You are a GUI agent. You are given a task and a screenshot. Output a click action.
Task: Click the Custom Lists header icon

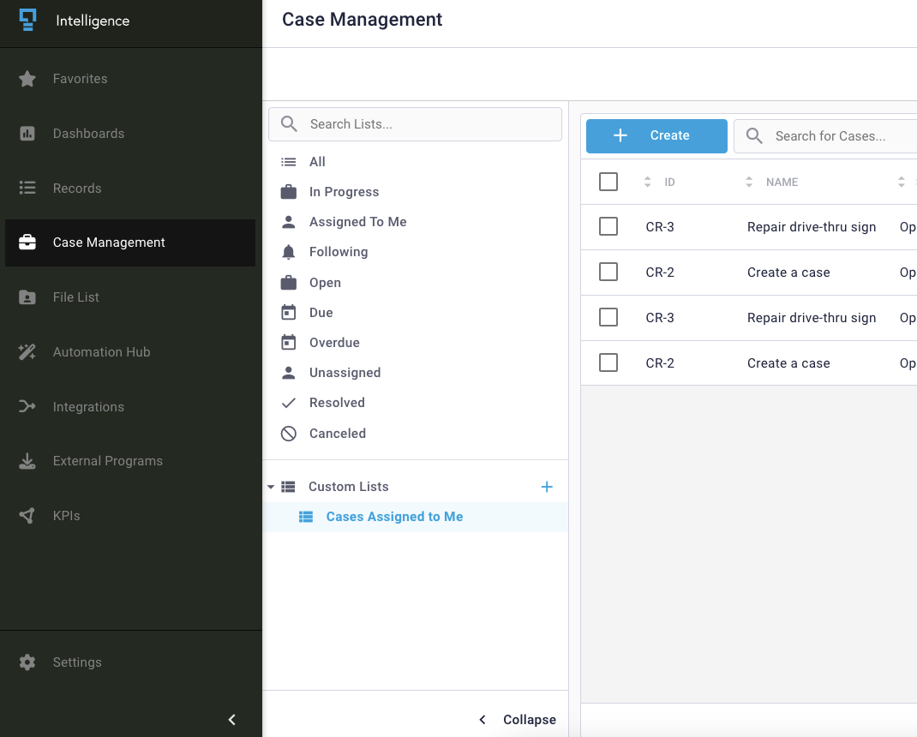(x=288, y=487)
